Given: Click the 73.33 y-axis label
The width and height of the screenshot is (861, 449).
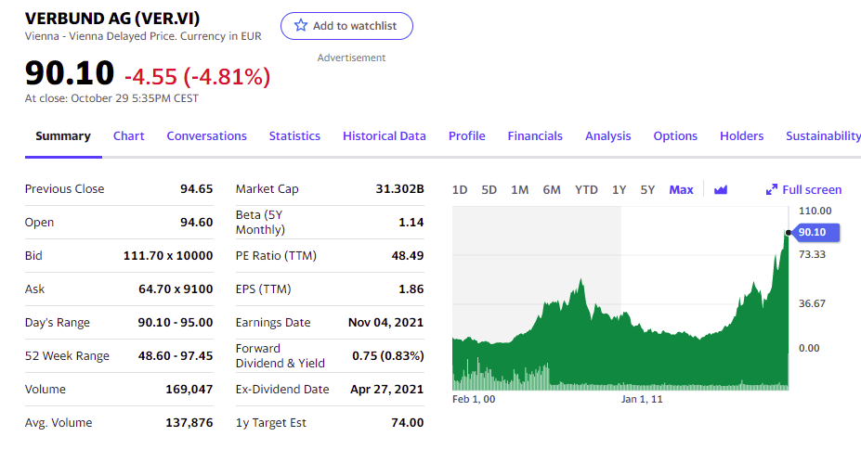Looking at the screenshot, I should pos(812,254).
